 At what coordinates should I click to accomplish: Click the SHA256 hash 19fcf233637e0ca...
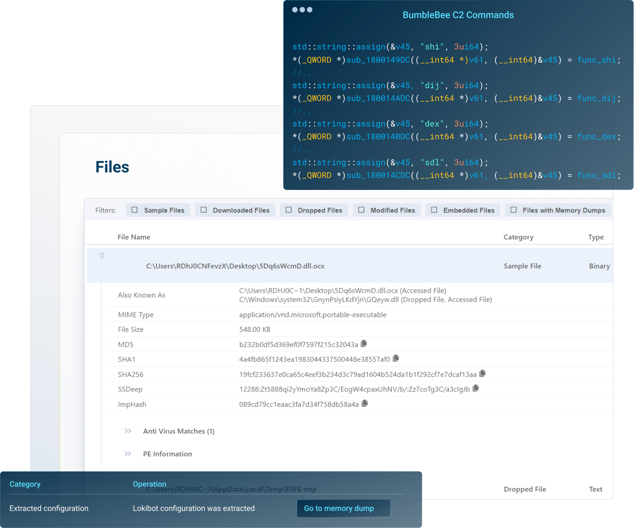coord(358,374)
